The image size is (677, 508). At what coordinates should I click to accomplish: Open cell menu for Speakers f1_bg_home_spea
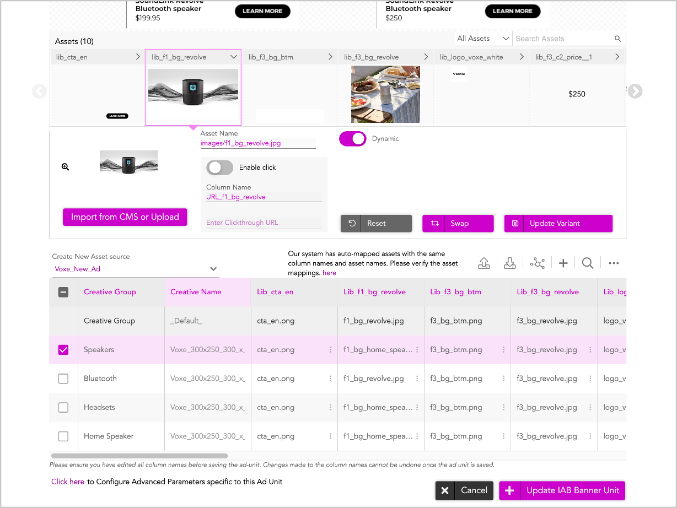point(417,350)
